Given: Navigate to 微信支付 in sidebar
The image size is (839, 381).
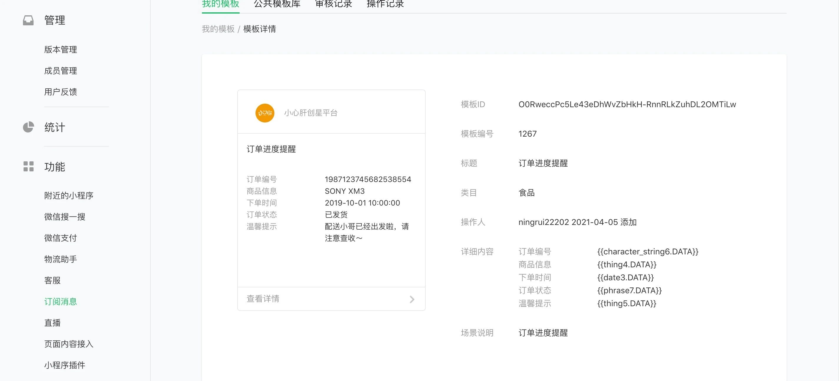Looking at the screenshot, I should tap(61, 238).
